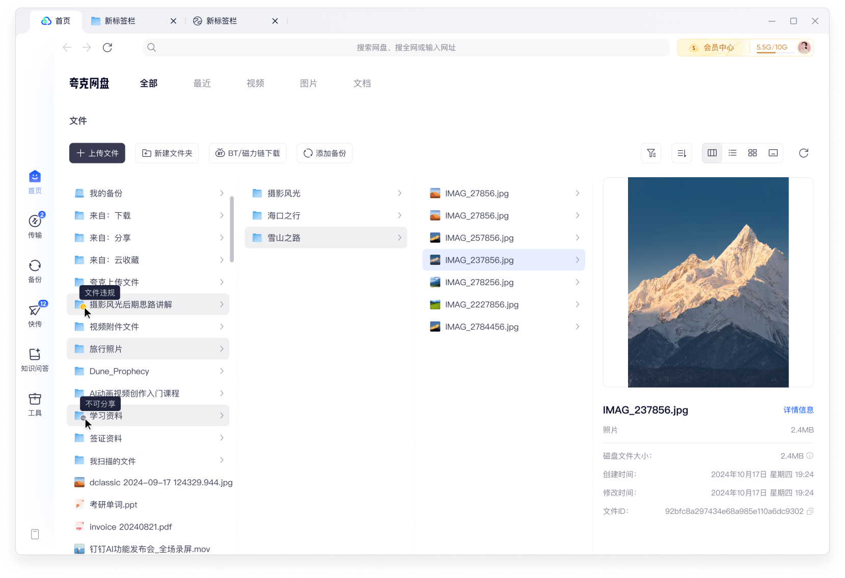Open the 会员中心 member center

pyautogui.click(x=712, y=47)
